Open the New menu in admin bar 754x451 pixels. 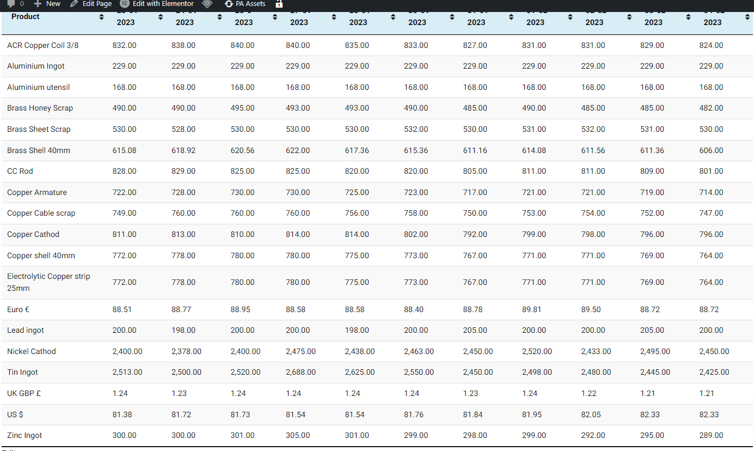(x=53, y=4)
